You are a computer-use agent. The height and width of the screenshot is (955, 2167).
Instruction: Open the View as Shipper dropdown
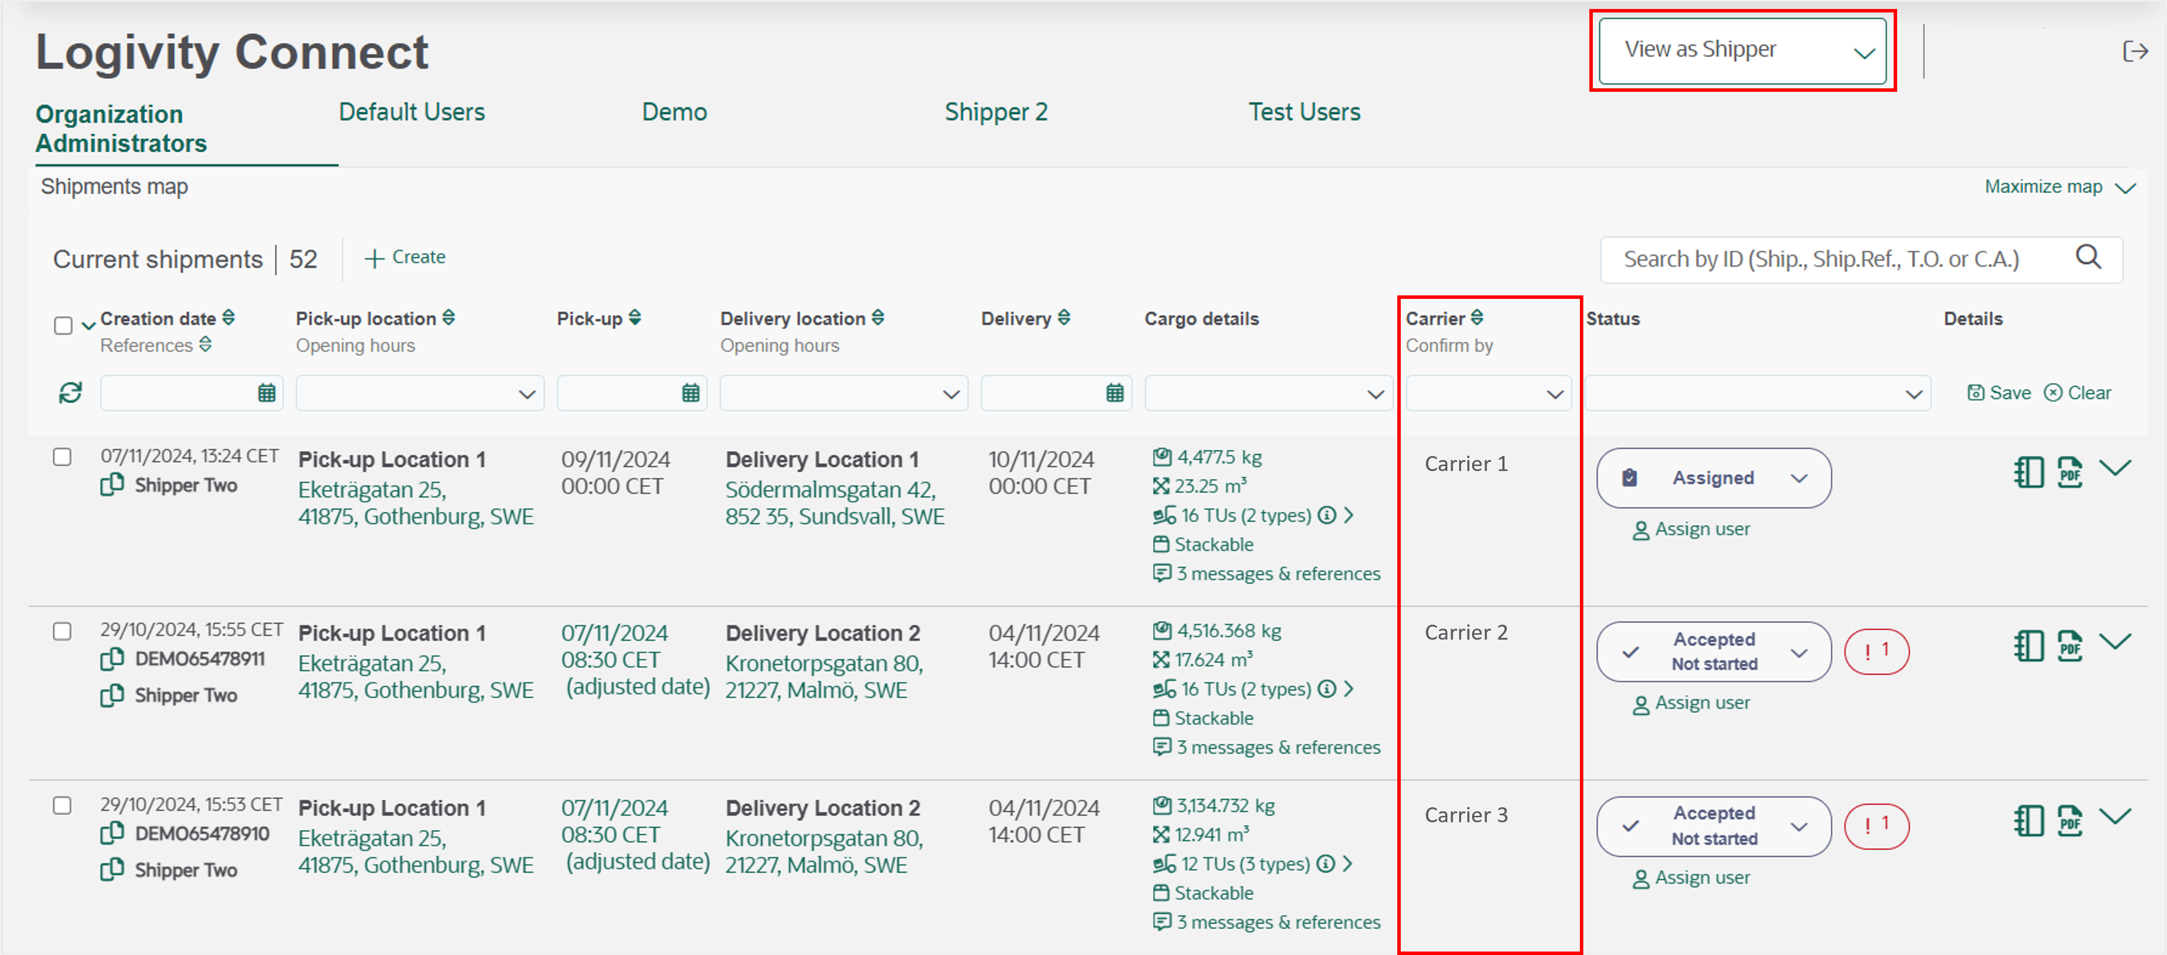click(1742, 50)
